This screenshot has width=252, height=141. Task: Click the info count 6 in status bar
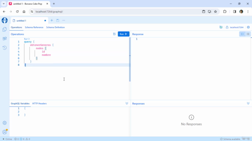click(22, 139)
